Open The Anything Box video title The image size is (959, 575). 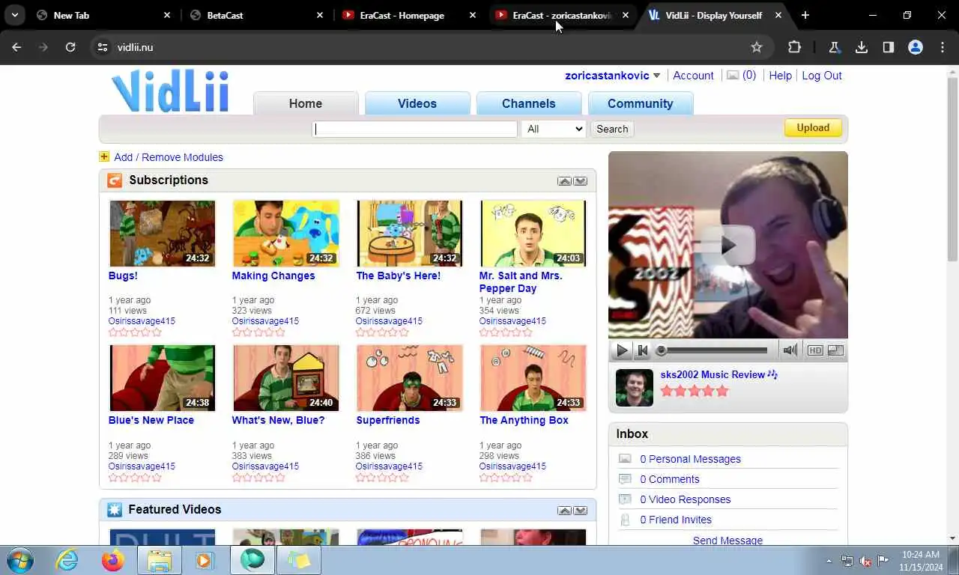(524, 420)
